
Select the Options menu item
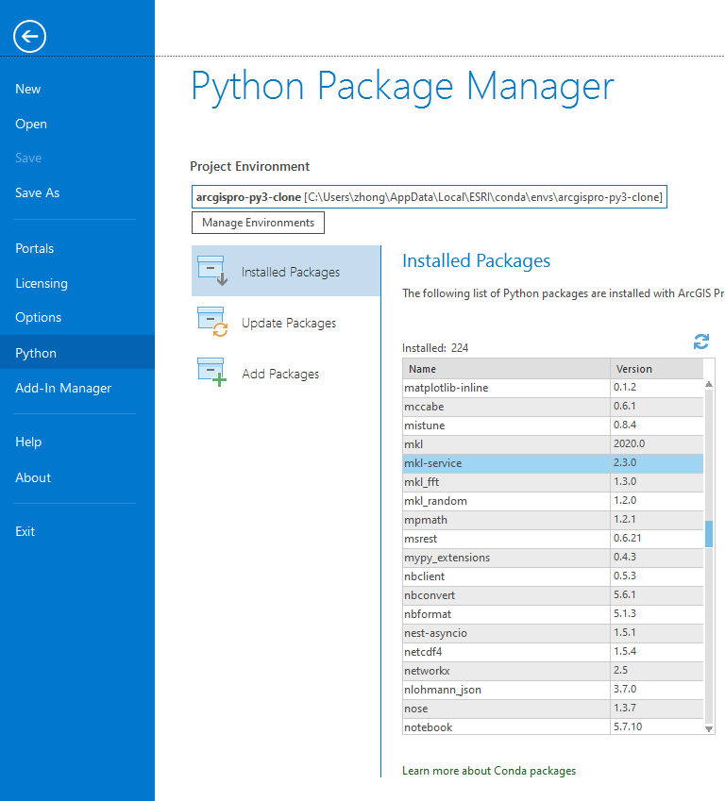39,318
